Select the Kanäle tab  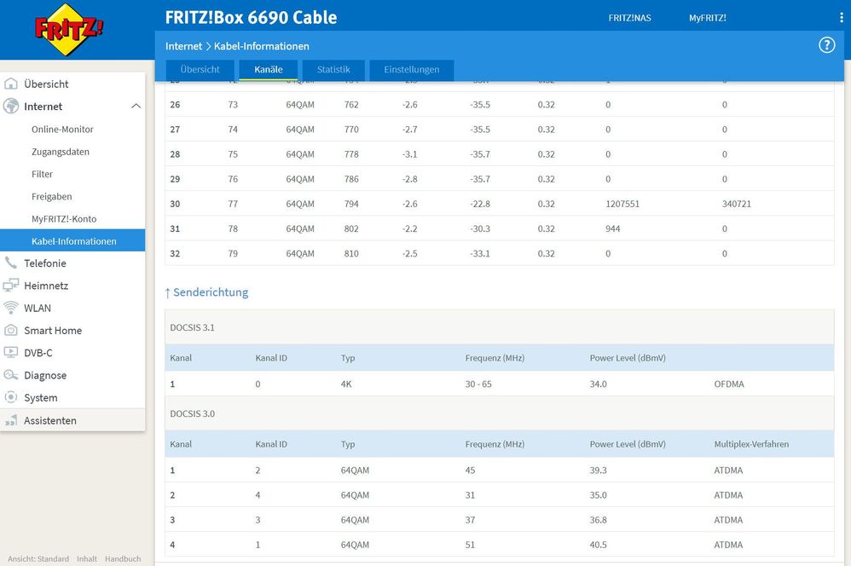269,69
